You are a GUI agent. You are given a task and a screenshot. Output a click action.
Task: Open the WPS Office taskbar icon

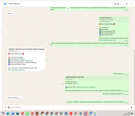pyautogui.click(x=71, y=114)
